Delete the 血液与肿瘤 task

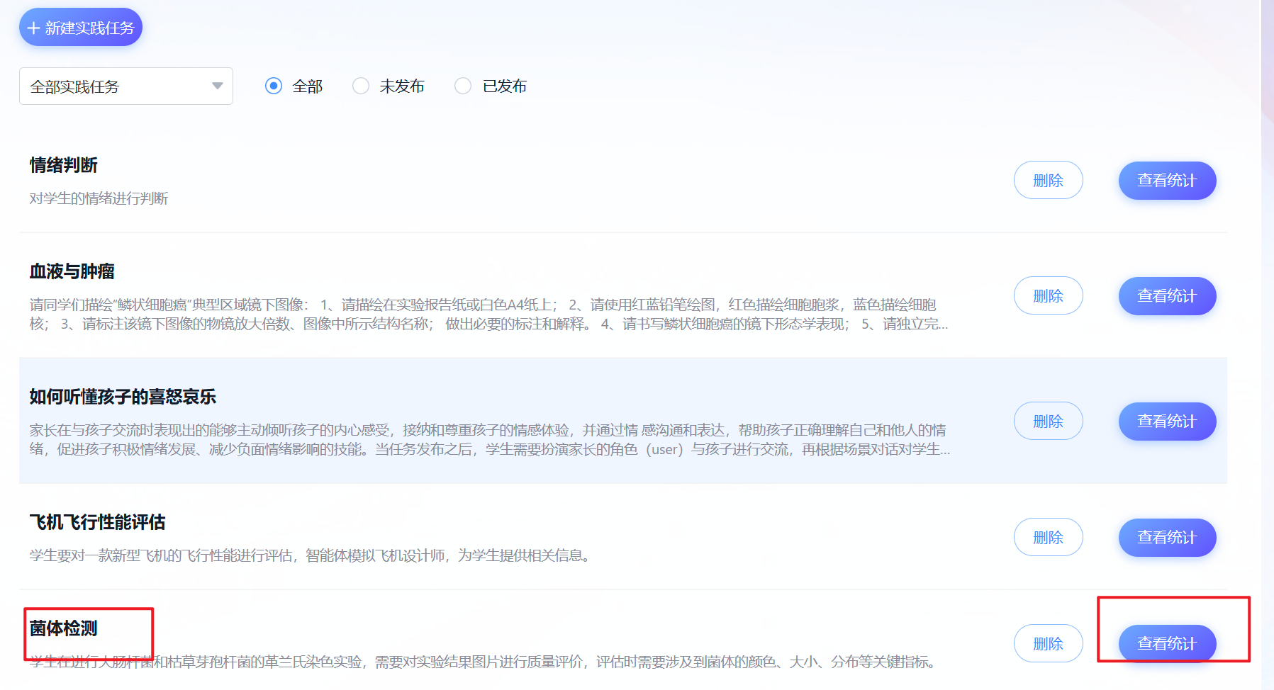tap(1048, 296)
